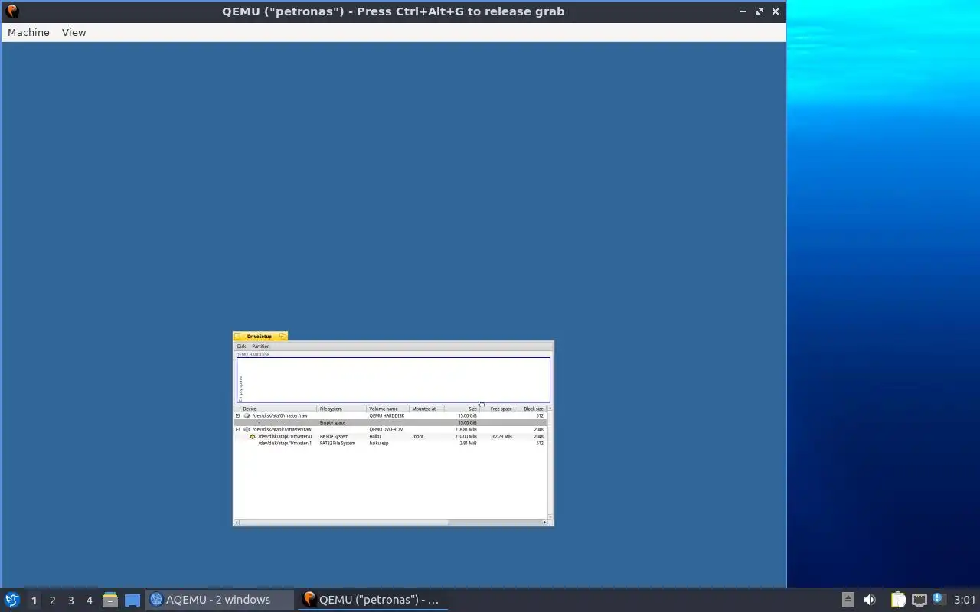This screenshot has height=612, width=980.
Task: Click the Haiku boot volume icon
Action: (x=253, y=436)
